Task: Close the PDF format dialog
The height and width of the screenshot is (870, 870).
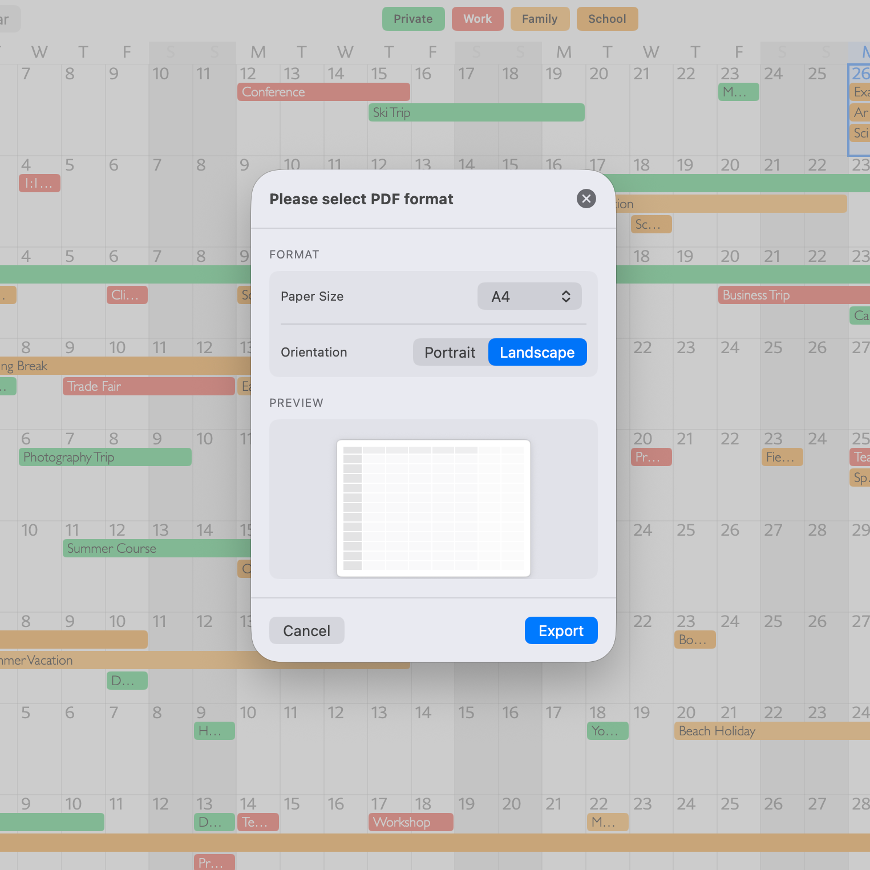Action: pyautogui.click(x=586, y=199)
